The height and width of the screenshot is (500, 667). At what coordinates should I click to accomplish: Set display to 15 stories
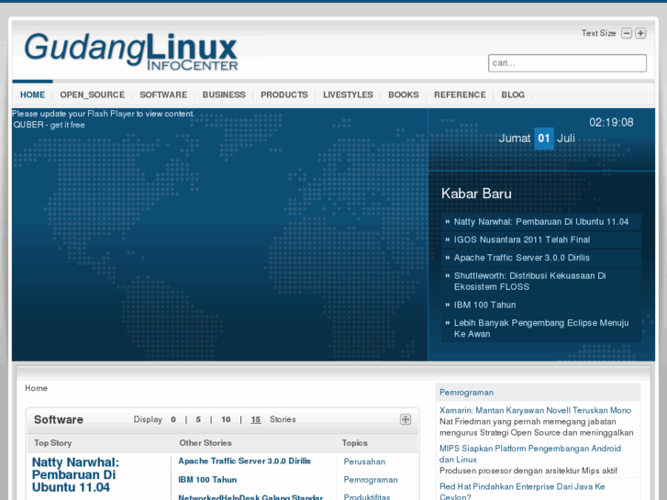click(x=256, y=419)
